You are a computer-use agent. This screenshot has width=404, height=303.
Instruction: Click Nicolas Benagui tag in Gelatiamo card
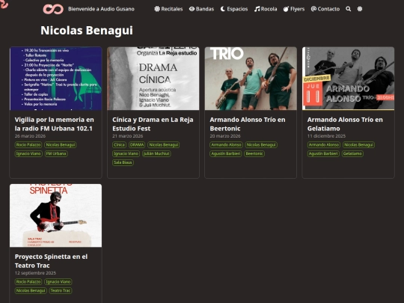[358, 145]
